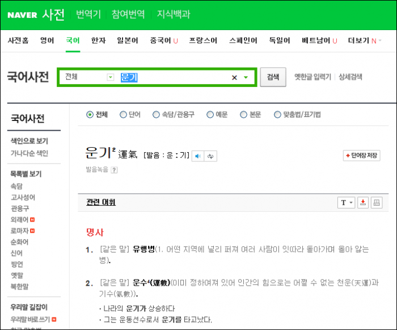Clear the search box with X icon
The height and width of the screenshot is (330, 397).
click(234, 77)
